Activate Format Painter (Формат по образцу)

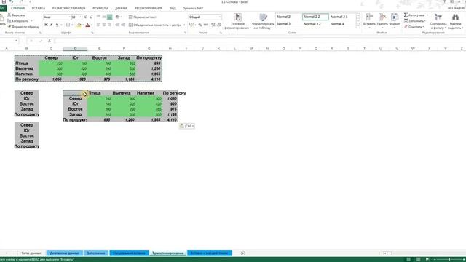click(23, 27)
